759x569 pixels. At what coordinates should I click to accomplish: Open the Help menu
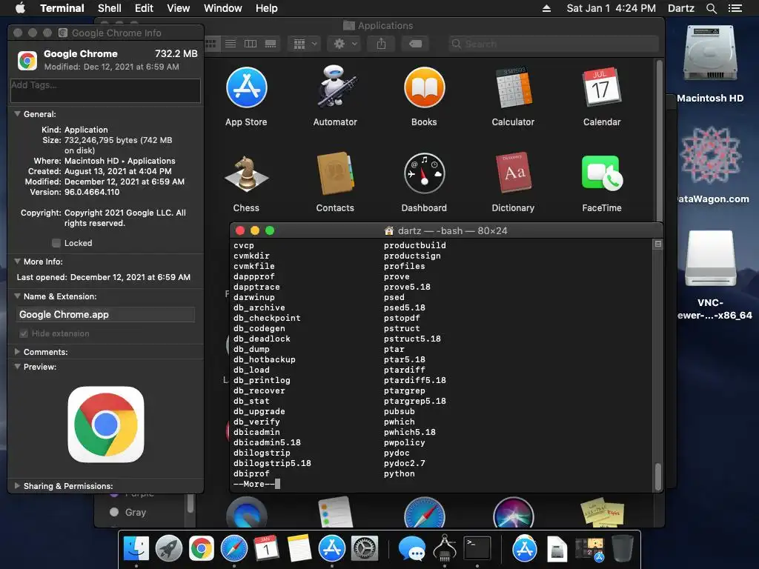tap(266, 8)
